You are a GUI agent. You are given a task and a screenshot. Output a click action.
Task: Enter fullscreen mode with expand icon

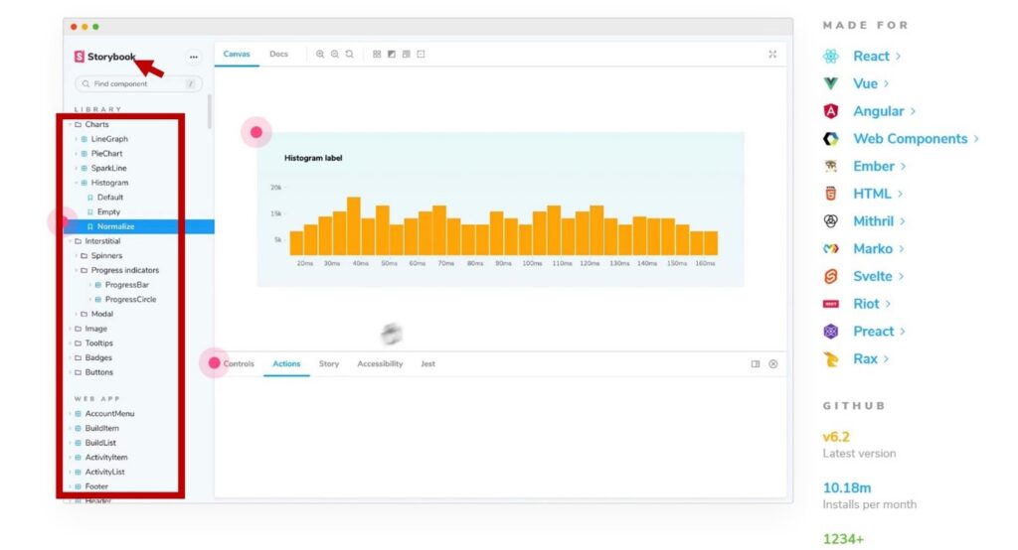pos(772,55)
